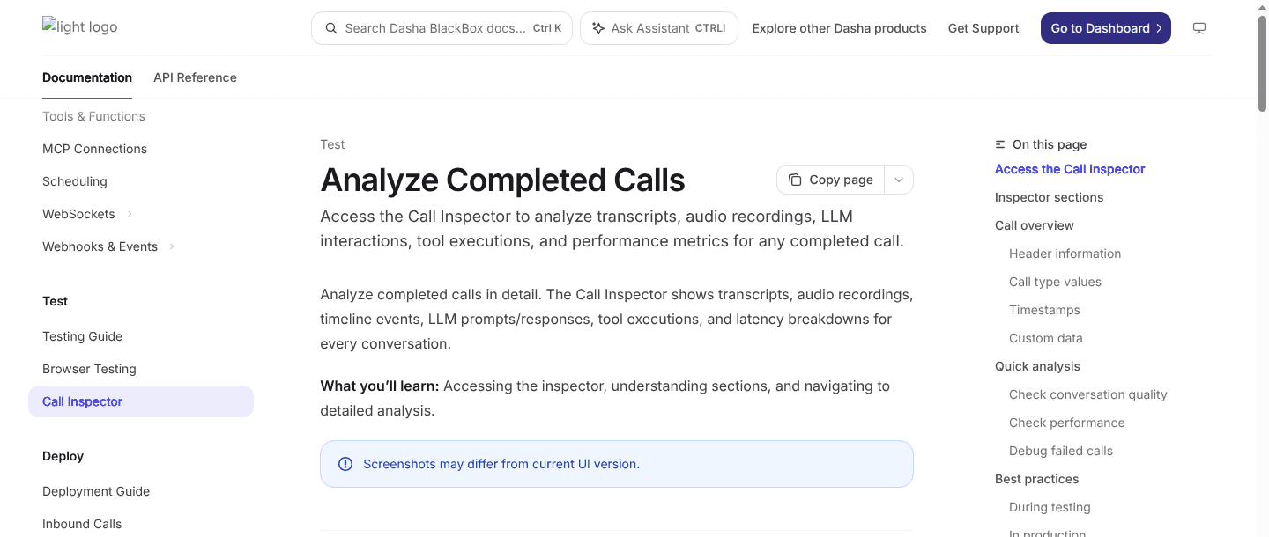Open Webhooks & Events sidebar entry
1269x537 pixels.
coord(100,246)
